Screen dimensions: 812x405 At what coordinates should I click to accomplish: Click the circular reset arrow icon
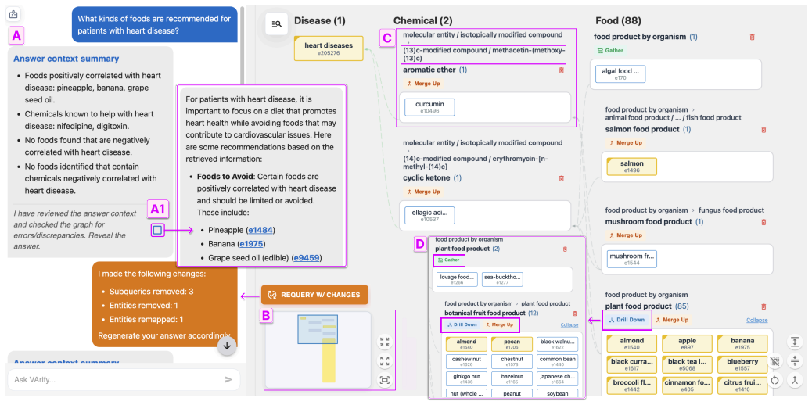pos(774,381)
